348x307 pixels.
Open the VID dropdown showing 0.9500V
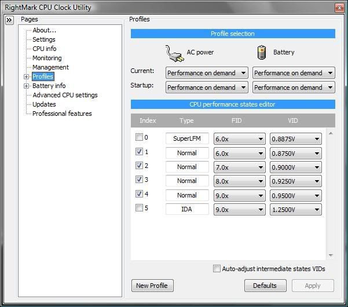pyautogui.click(x=296, y=196)
